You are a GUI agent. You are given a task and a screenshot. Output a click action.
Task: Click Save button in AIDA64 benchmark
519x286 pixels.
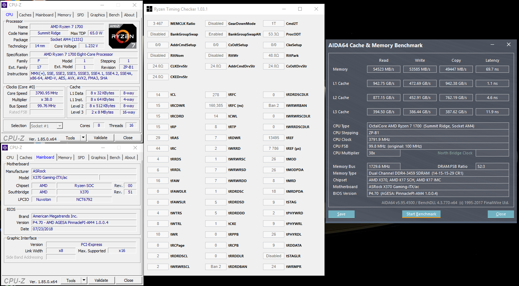coord(342,214)
